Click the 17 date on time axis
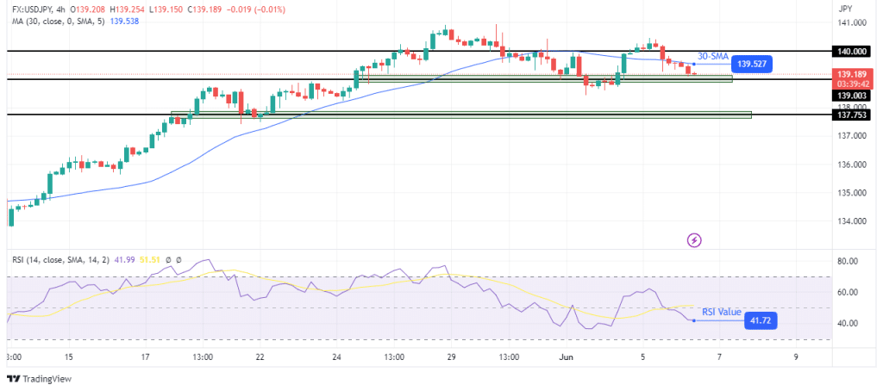The width and height of the screenshot is (883, 391). point(145,357)
